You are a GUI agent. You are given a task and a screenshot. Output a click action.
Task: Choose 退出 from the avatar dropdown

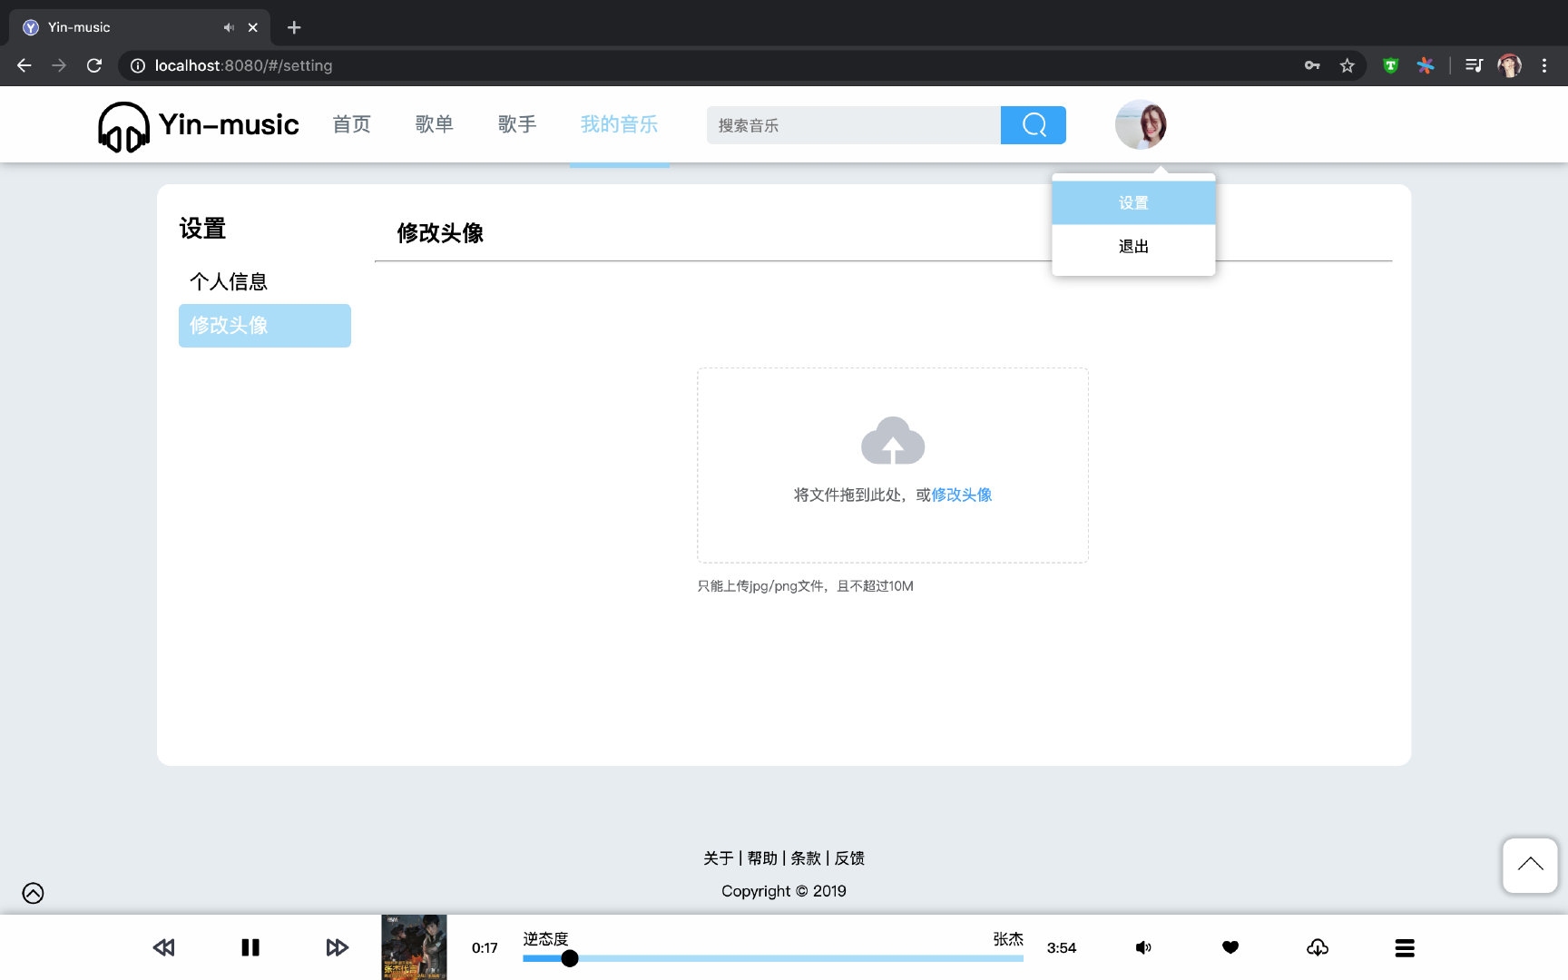point(1133,246)
